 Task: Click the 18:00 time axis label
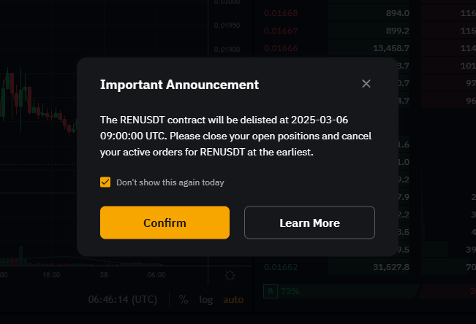click(51, 275)
